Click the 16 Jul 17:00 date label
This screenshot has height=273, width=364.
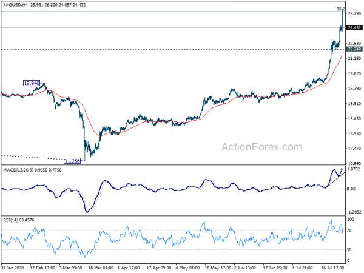332,268
